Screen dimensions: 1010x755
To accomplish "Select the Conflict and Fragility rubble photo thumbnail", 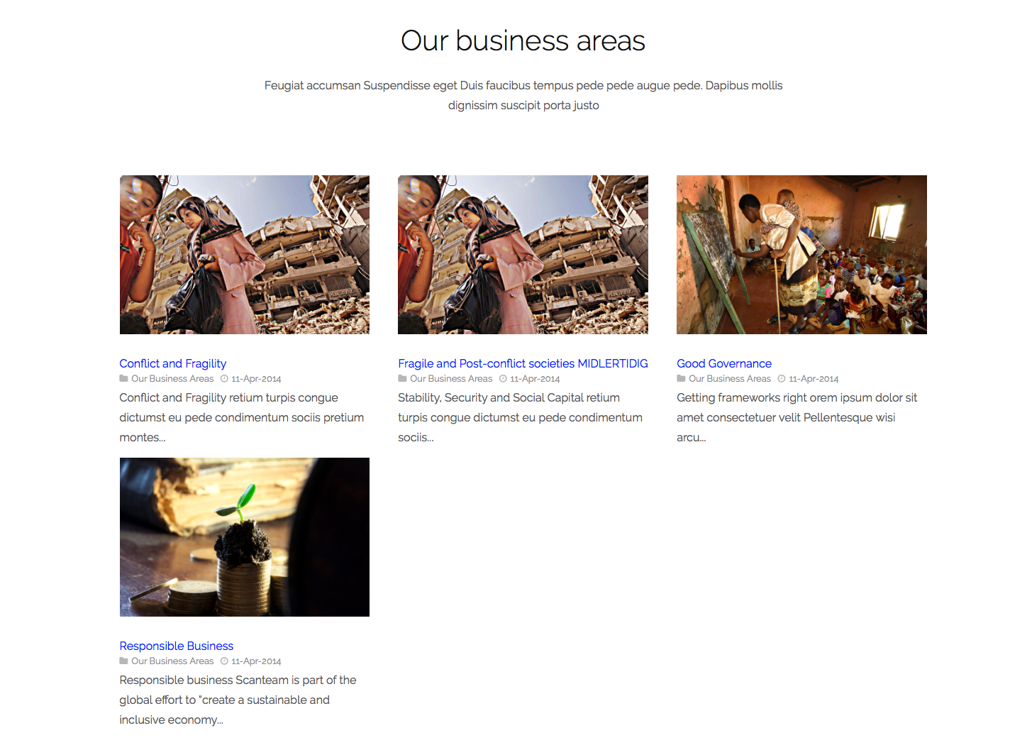I will [245, 255].
